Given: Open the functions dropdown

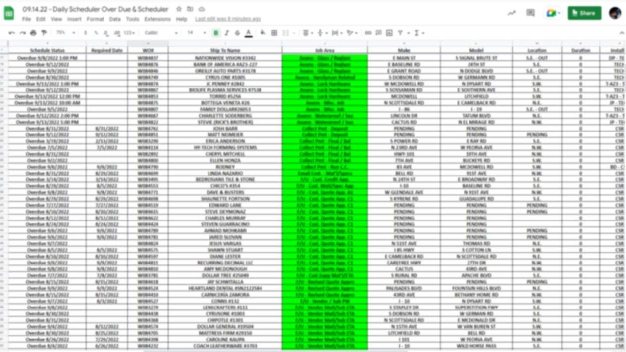Looking at the screenshot, I should [419, 33].
